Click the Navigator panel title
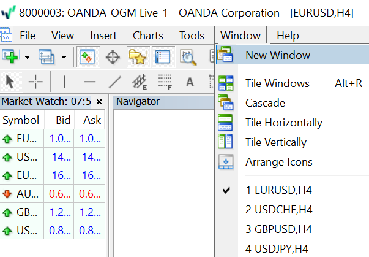 [138, 102]
